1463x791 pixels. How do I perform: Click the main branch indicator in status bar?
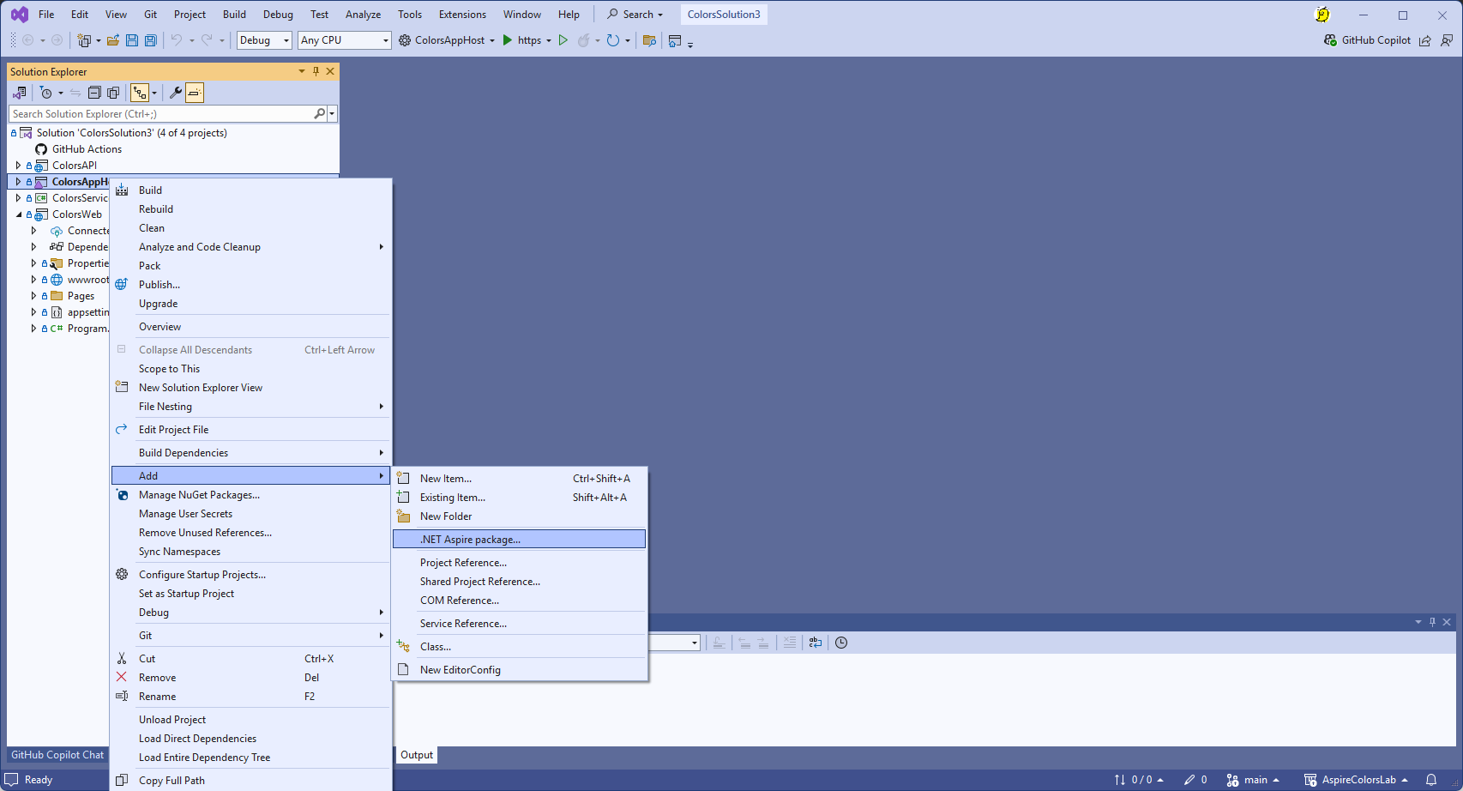click(1253, 780)
